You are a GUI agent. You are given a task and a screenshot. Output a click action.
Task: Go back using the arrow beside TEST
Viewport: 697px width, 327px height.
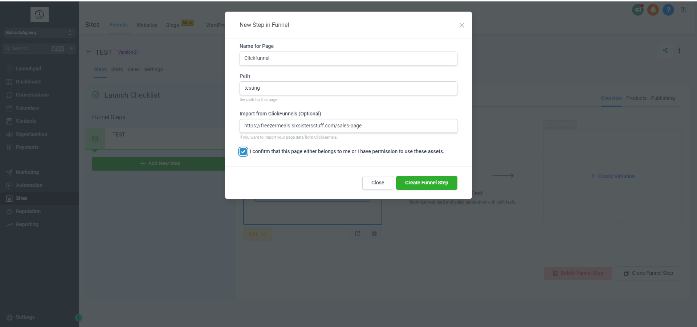pos(89,52)
